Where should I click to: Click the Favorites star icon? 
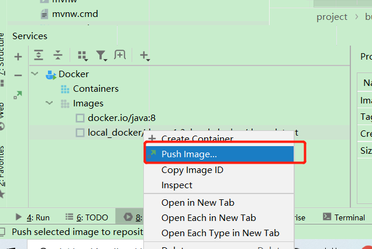tap(2, 194)
